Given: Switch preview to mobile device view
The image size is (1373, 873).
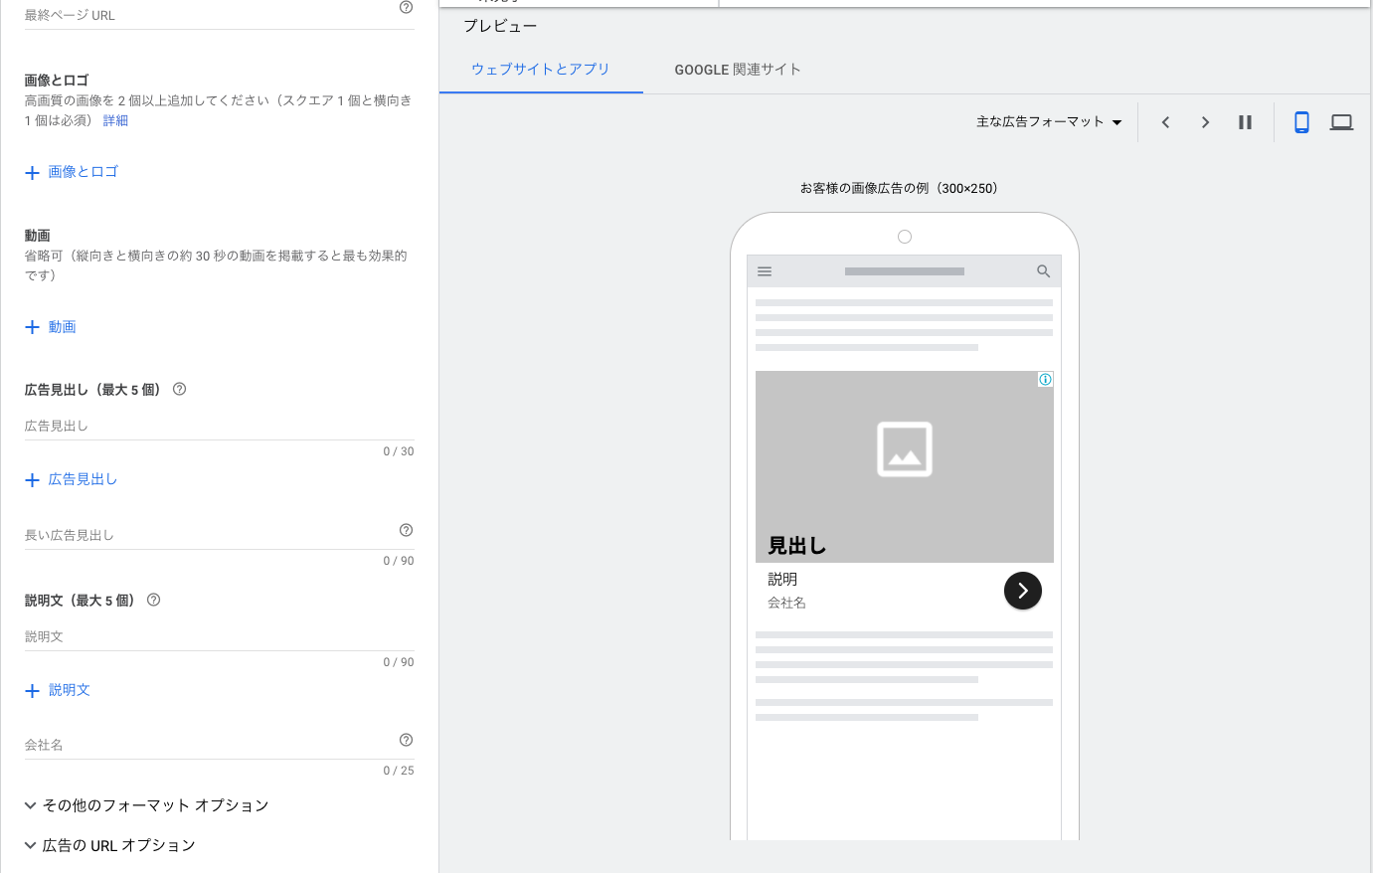Looking at the screenshot, I should 1301,122.
